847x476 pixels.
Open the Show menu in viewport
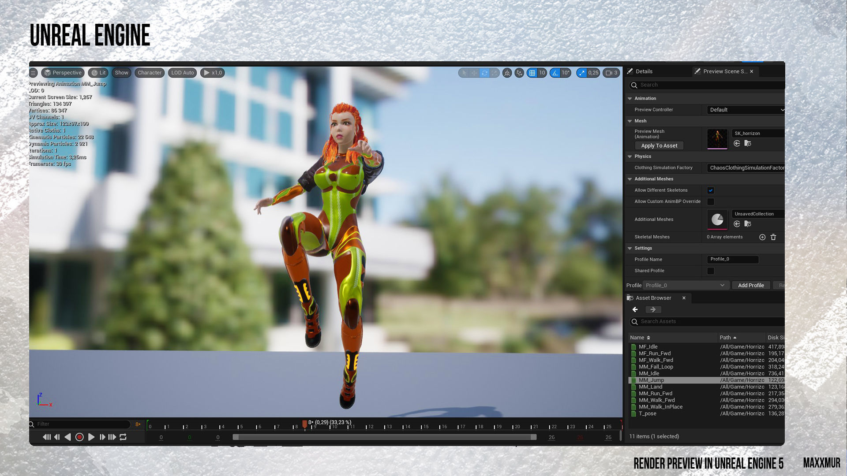(121, 73)
